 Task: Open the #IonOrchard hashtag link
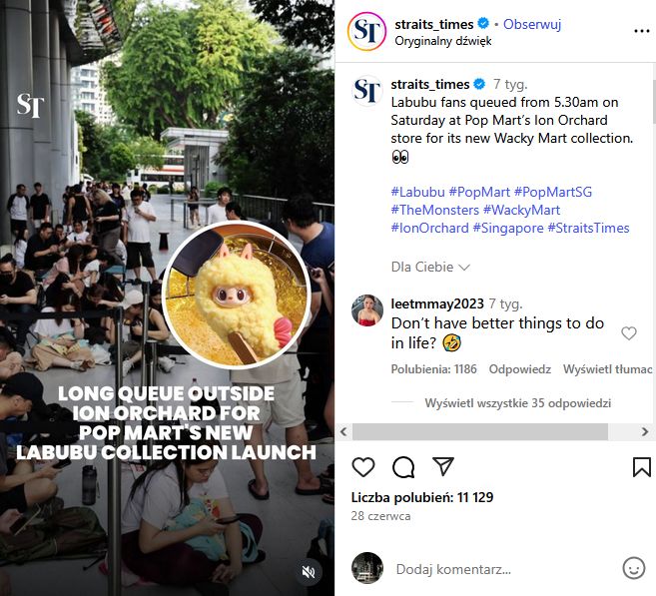click(x=429, y=228)
